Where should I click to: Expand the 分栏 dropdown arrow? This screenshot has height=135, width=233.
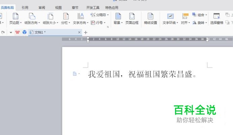pos(69,23)
